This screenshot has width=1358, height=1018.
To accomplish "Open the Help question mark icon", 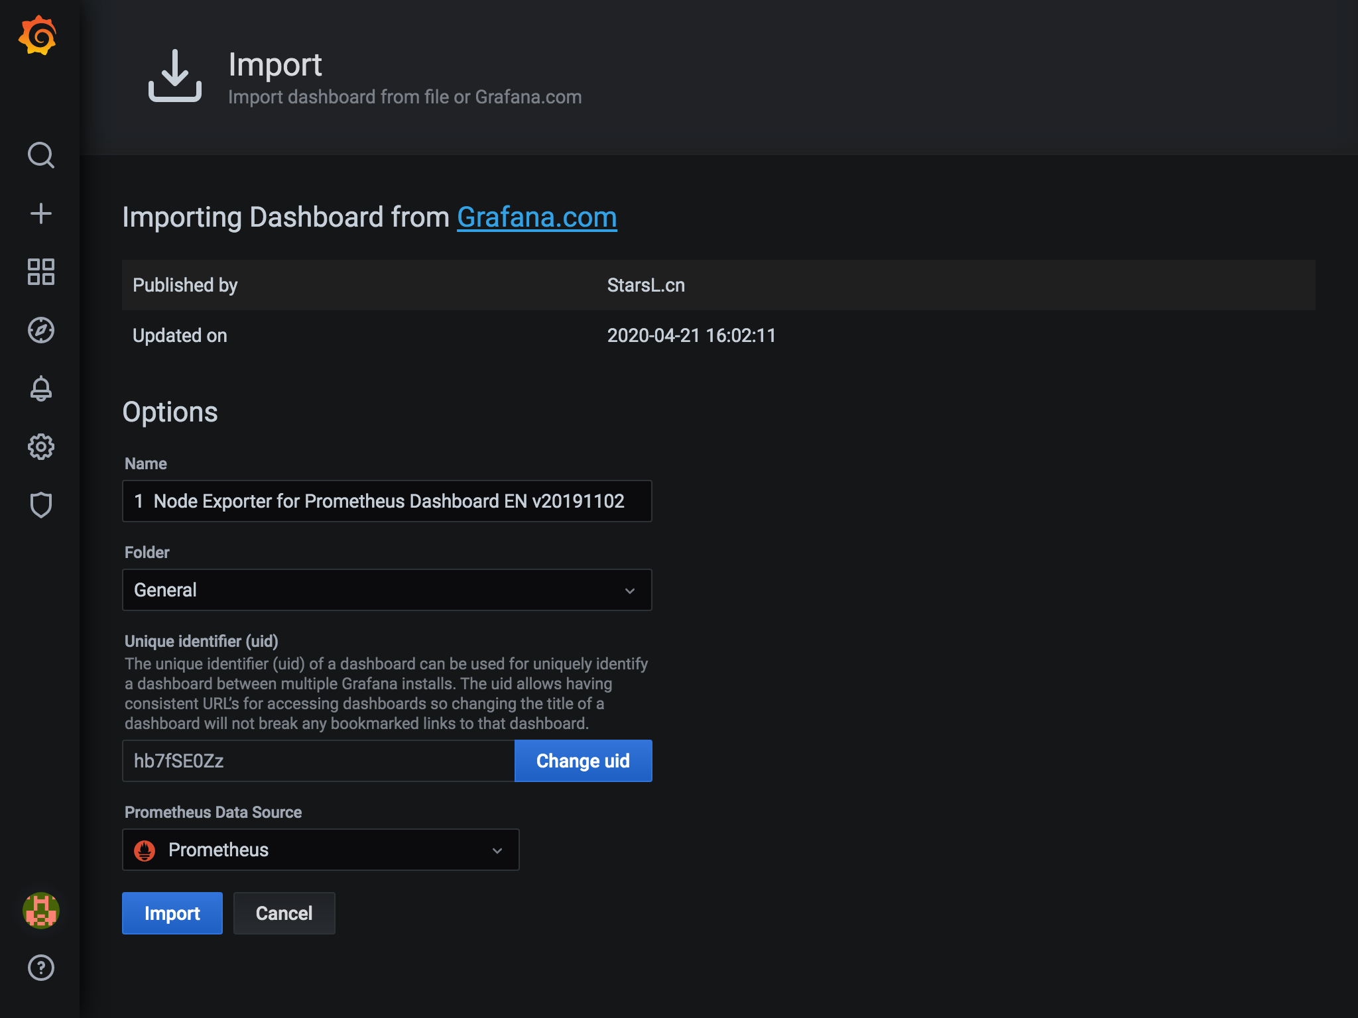I will [40, 968].
